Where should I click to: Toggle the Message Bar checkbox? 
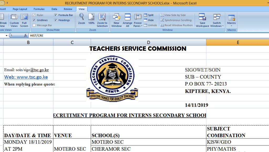click(x=34, y=25)
